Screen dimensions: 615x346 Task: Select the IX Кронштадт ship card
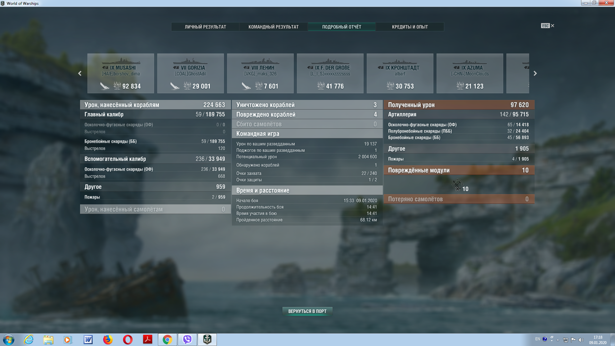tap(400, 73)
